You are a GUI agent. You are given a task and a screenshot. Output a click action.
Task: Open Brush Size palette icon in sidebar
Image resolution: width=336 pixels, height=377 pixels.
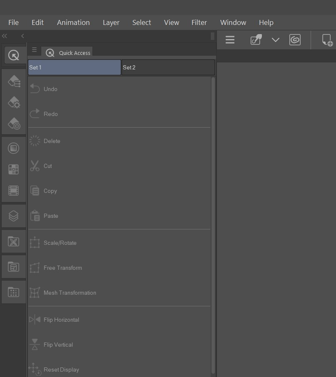tap(14, 123)
